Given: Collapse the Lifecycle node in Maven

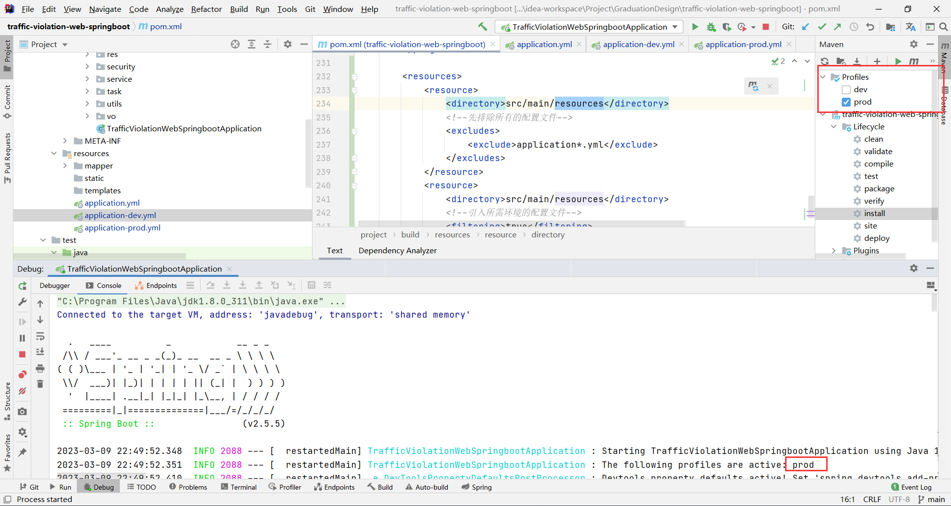Looking at the screenshot, I should pyautogui.click(x=834, y=127).
